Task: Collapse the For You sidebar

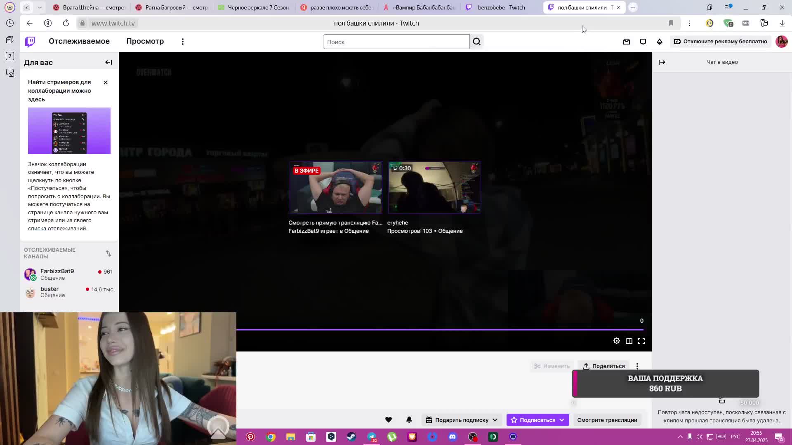Action: 108,62
